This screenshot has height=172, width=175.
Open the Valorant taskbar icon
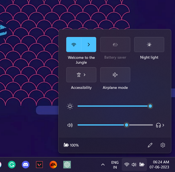coord(39,165)
